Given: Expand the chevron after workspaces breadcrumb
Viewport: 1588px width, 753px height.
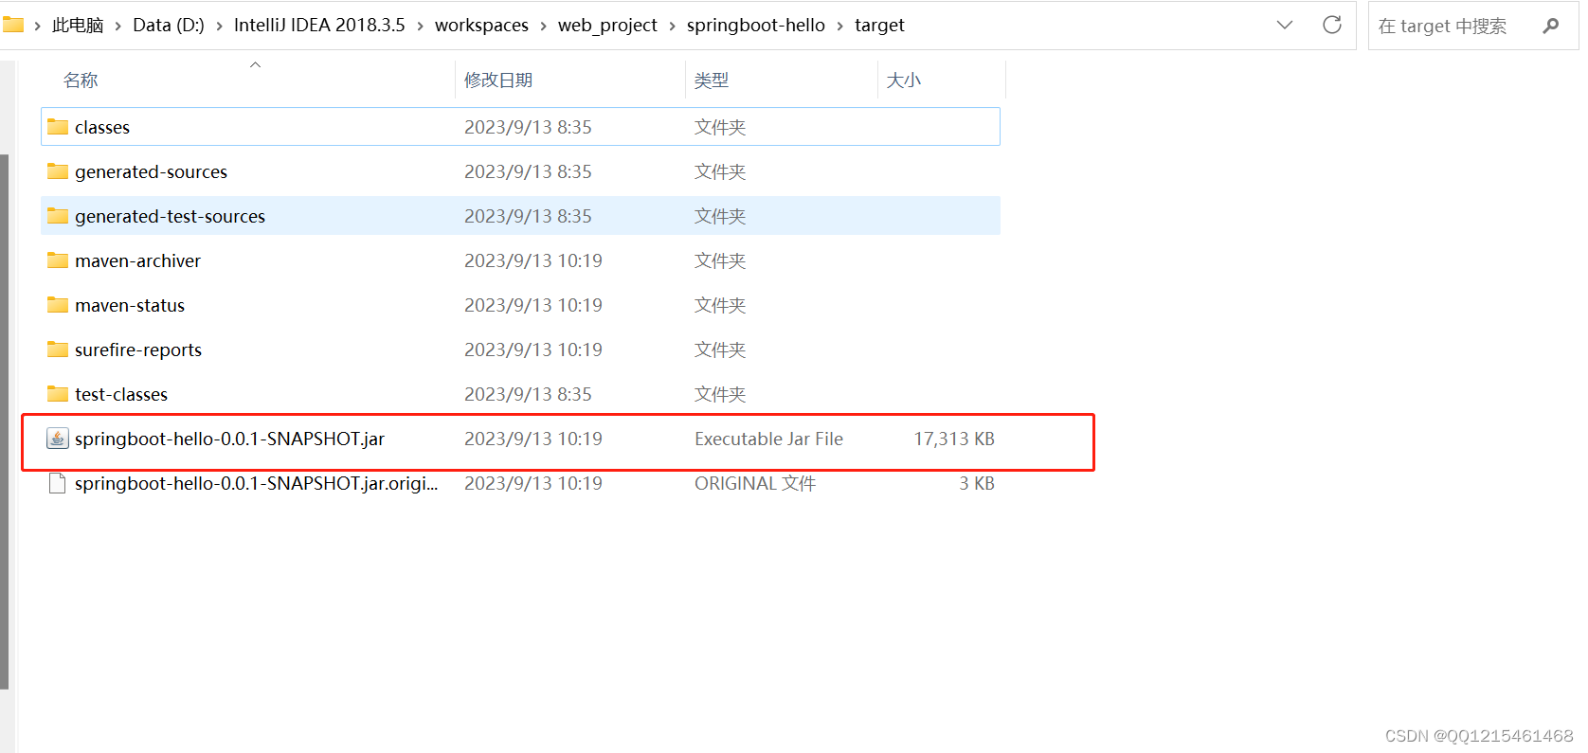Looking at the screenshot, I should coord(543,26).
